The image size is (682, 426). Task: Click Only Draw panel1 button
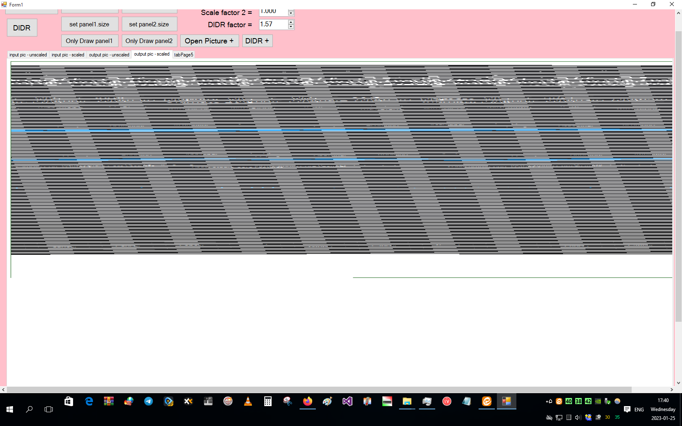[x=90, y=41]
